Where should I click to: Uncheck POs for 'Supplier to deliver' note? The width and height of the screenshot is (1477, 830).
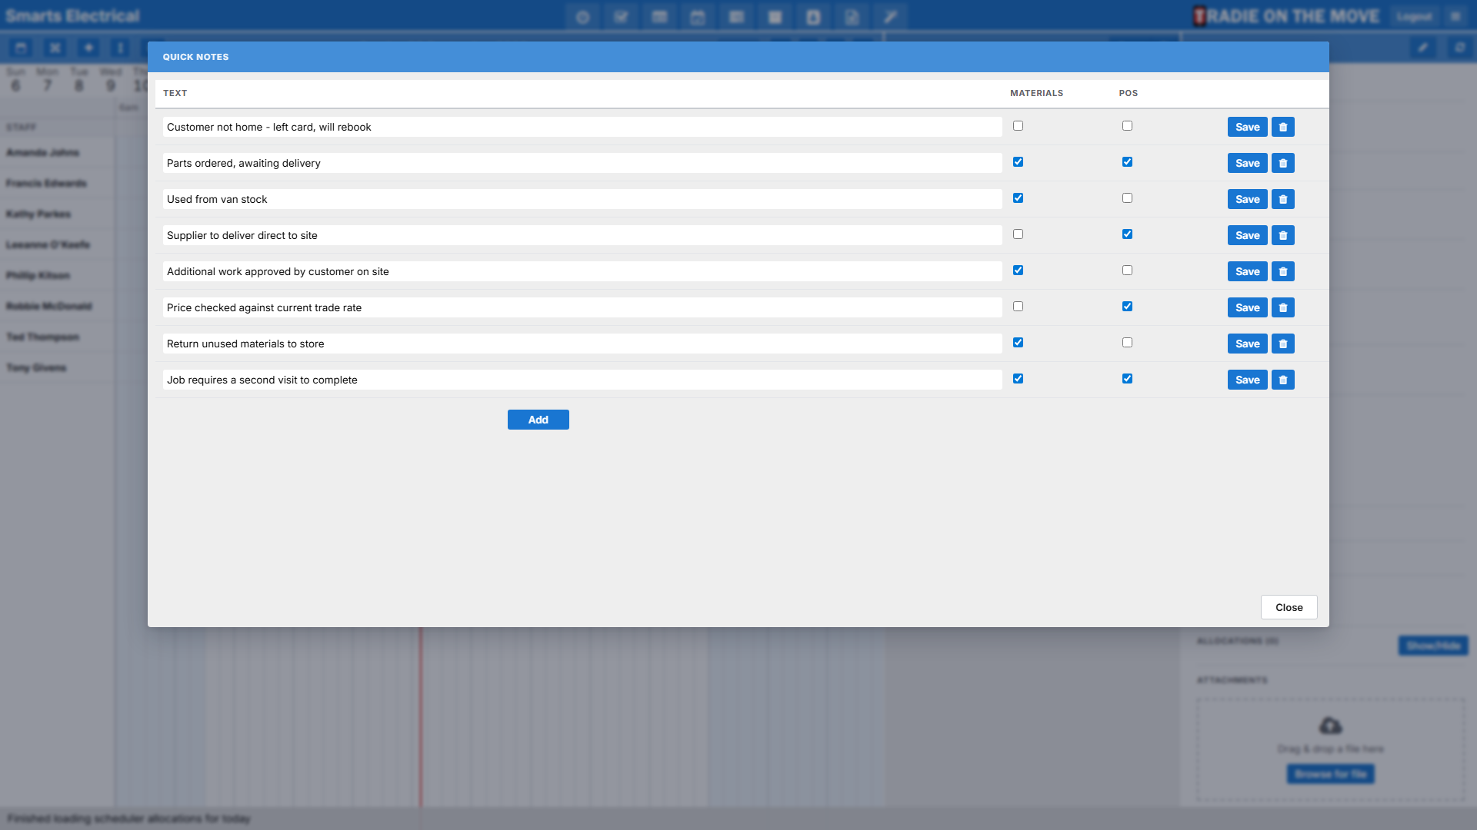tap(1127, 234)
